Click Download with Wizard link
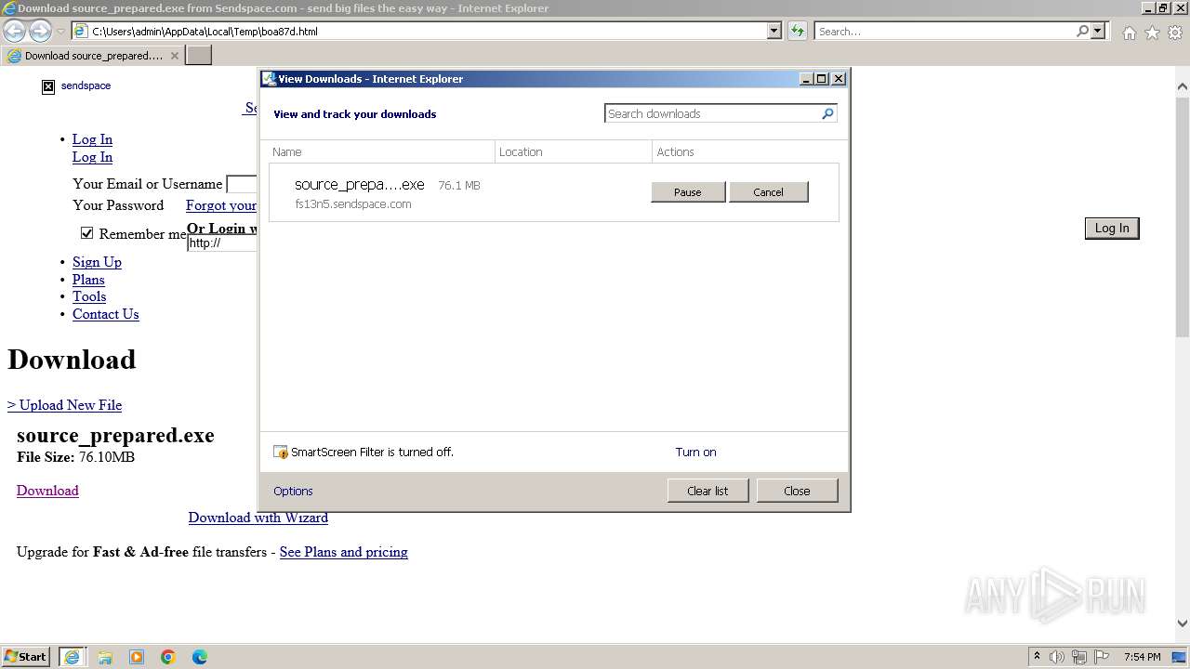1190x669 pixels. tap(258, 518)
